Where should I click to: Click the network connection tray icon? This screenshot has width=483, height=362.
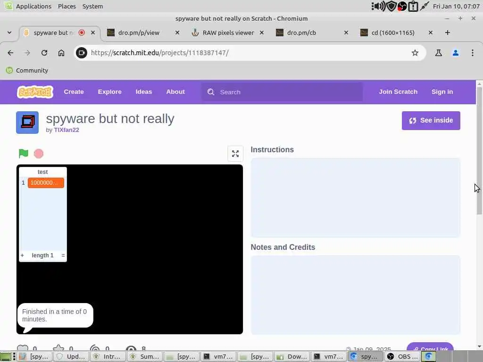[x=425, y=6]
